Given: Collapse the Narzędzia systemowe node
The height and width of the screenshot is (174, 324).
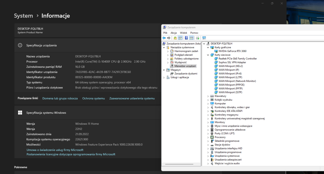Looking at the screenshot, I should [x=164, y=47].
